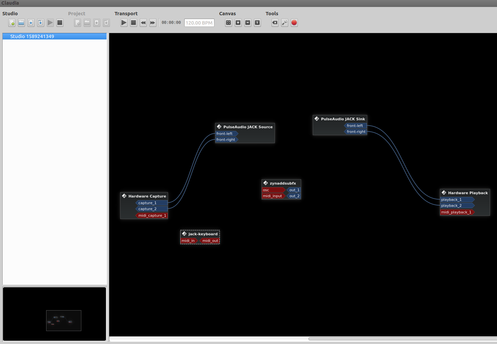Click the zynaddsubfx node diamond icon
The image size is (497, 344).
point(266,183)
